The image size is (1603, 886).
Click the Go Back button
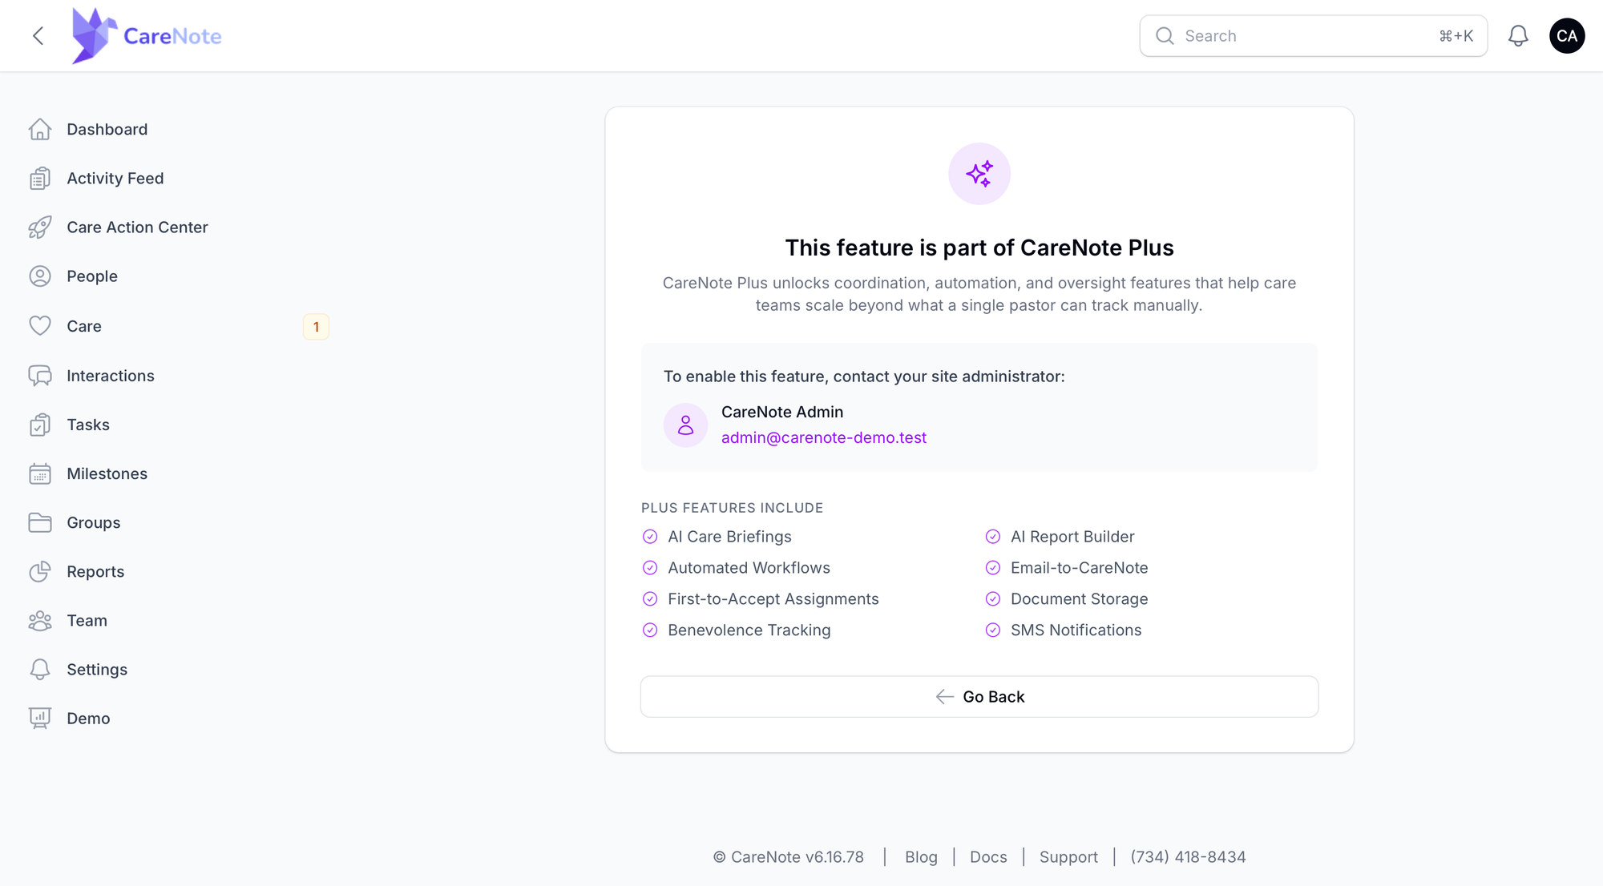pos(979,697)
